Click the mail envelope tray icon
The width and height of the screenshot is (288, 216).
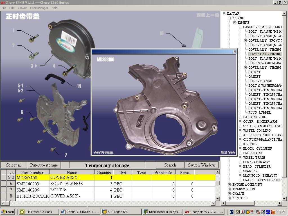click(237, 212)
